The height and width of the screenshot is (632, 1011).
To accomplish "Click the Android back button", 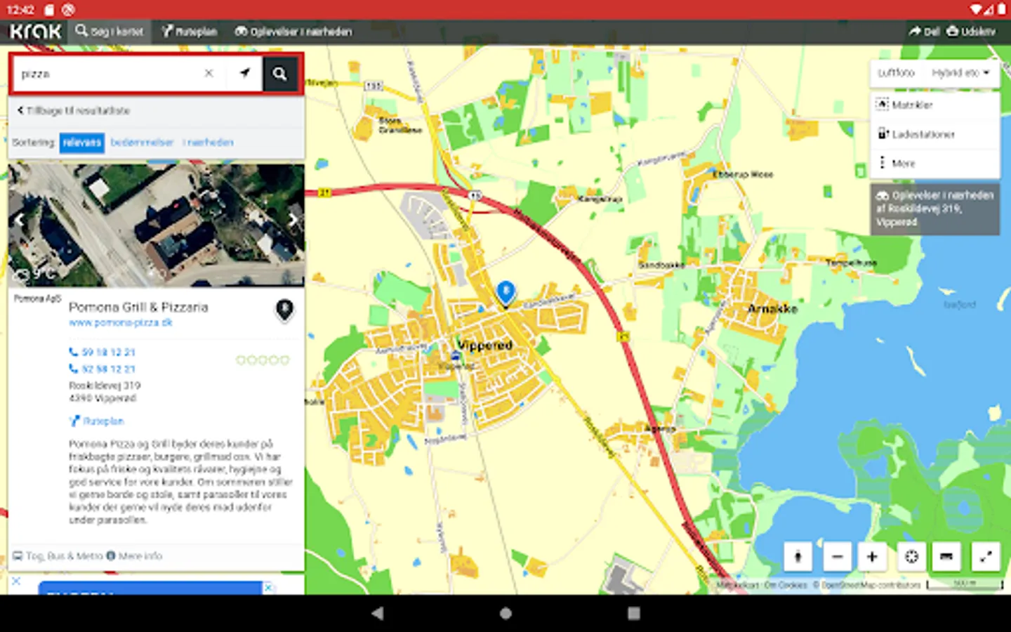I will (378, 613).
